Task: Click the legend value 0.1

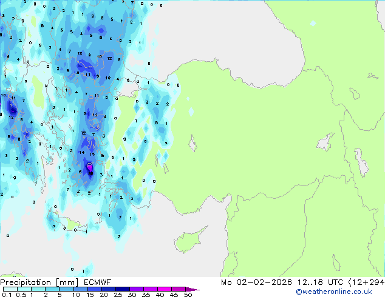Action: (7, 295)
